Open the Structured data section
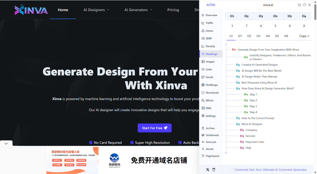 [x=211, y=93]
